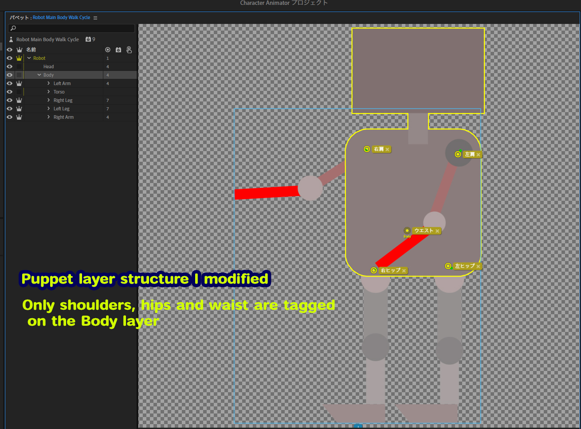Expand the Torso layer
The width and height of the screenshot is (581, 429).
[49, 92]
